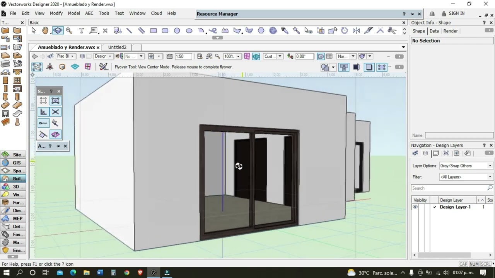Expand the Basic palette tool row

click(x=218, y=38)
